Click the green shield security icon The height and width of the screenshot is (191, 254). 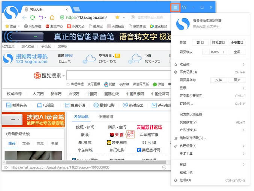(x=62, y=17)
